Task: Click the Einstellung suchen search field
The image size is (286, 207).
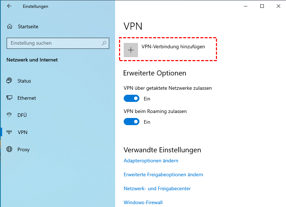Action: (54, 43)
